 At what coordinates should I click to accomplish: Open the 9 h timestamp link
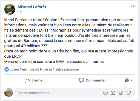pyautogui.click(x=20, y=12)
